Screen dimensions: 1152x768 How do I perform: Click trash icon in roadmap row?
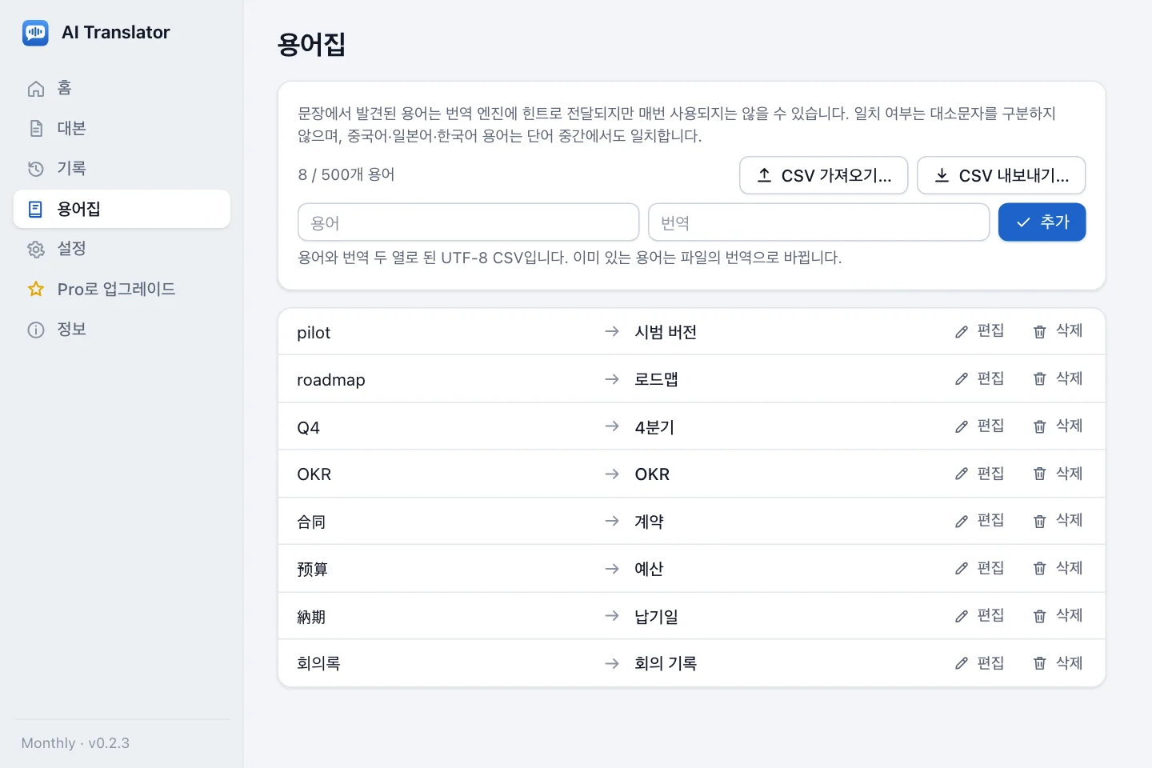[x=1040, y=379]
